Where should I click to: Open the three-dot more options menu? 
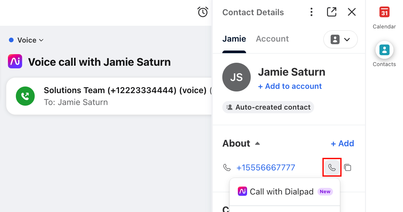click(311, 12)
